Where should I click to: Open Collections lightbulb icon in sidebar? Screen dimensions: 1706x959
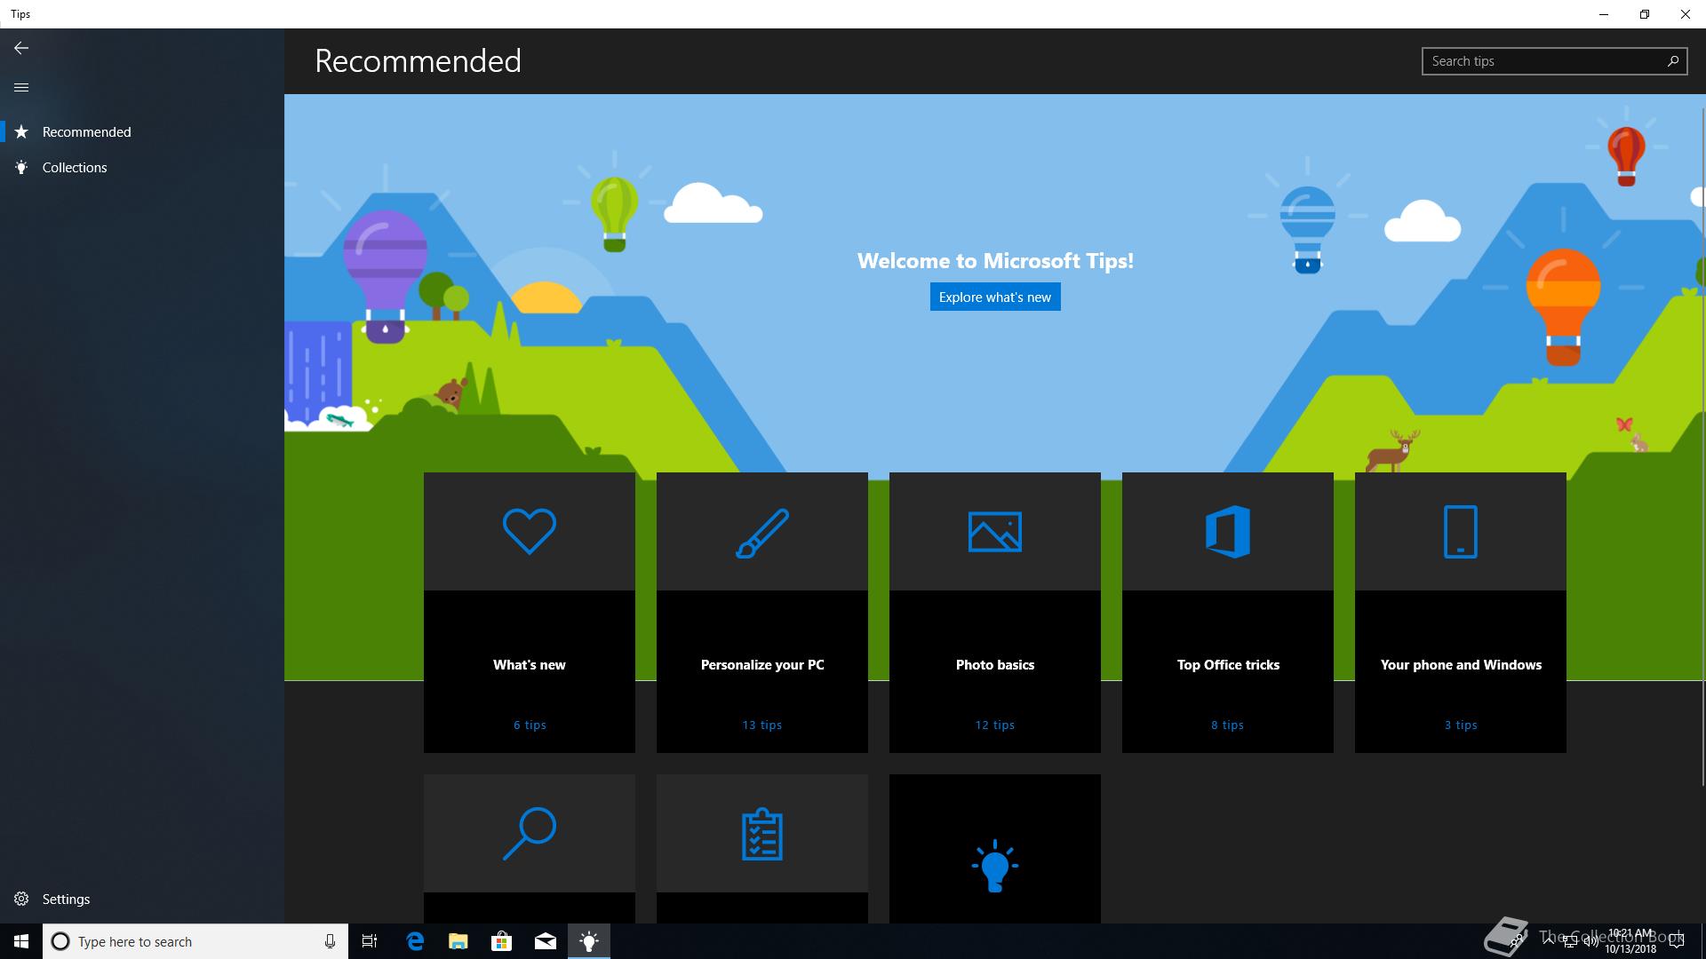tap(21, 167)
